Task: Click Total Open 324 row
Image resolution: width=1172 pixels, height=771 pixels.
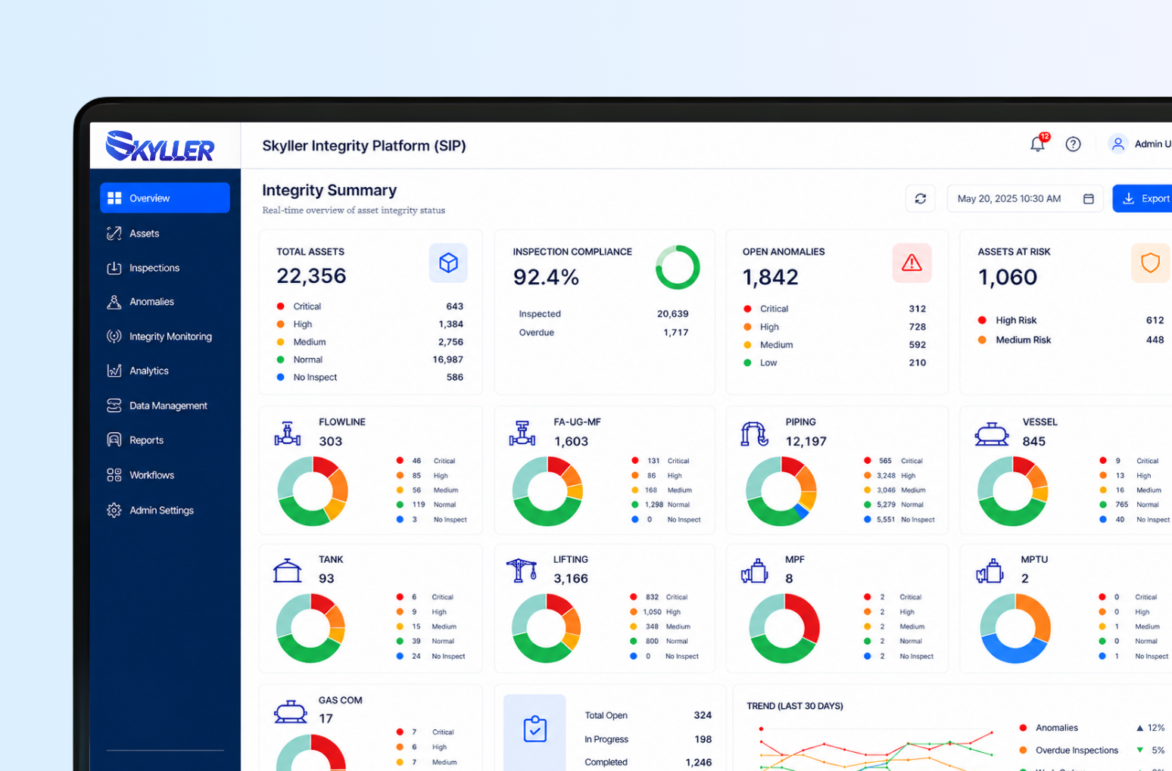Action: coord(648,715)
